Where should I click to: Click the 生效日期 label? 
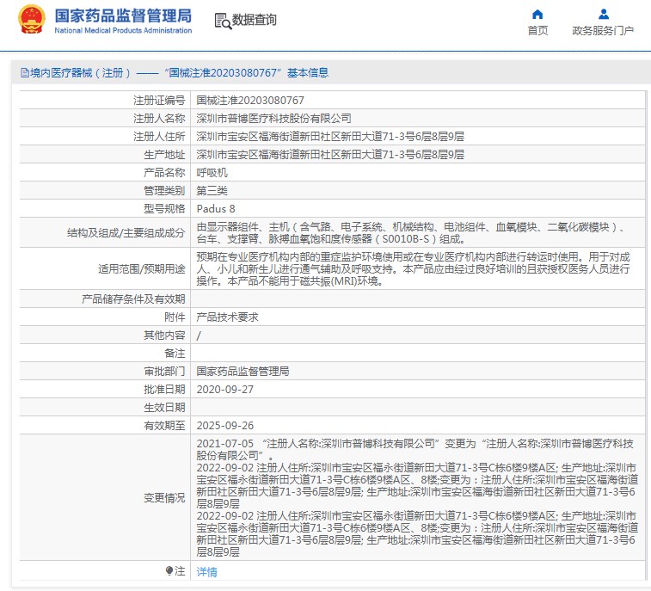[x=164, y=408]
